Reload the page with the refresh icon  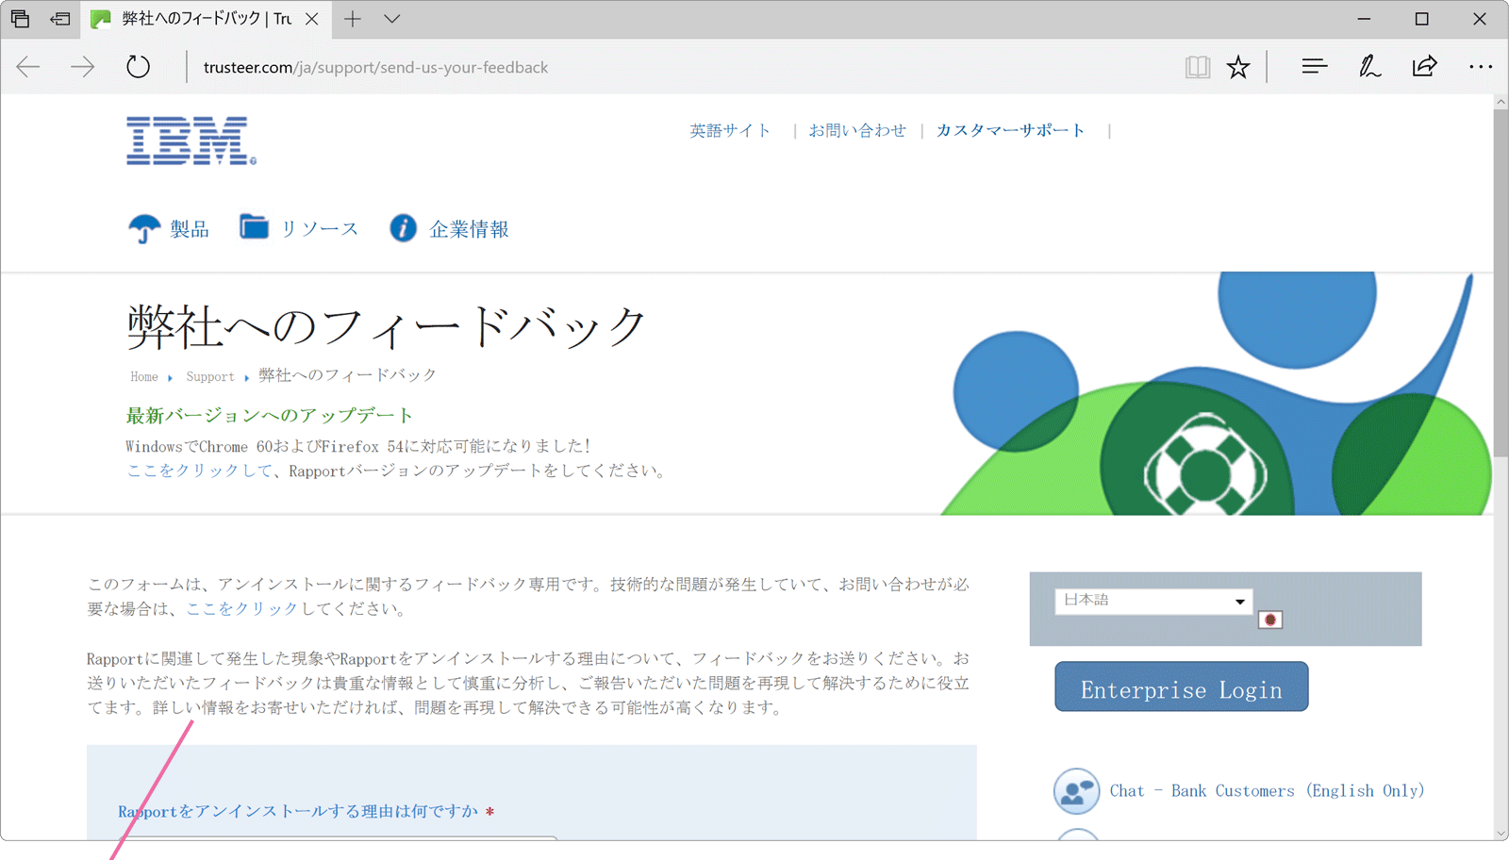click(139, 67)
